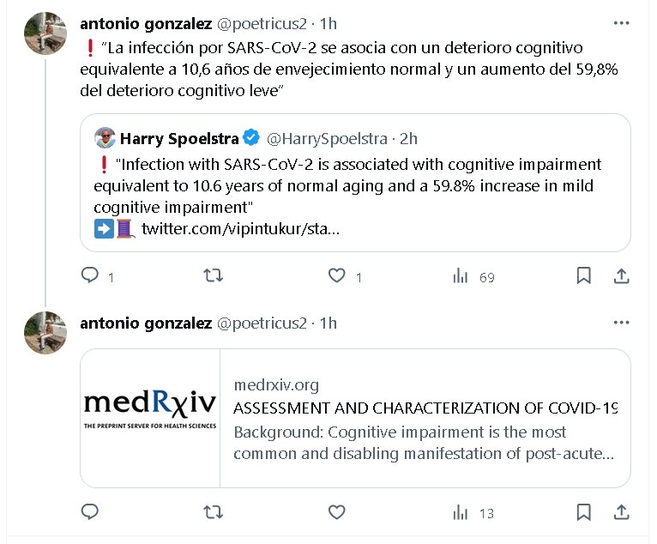Viewport: 657px width, 544px height.
Task: Open the twitter.com/vipintukur thread link
Action: click(x=240, y=228)
